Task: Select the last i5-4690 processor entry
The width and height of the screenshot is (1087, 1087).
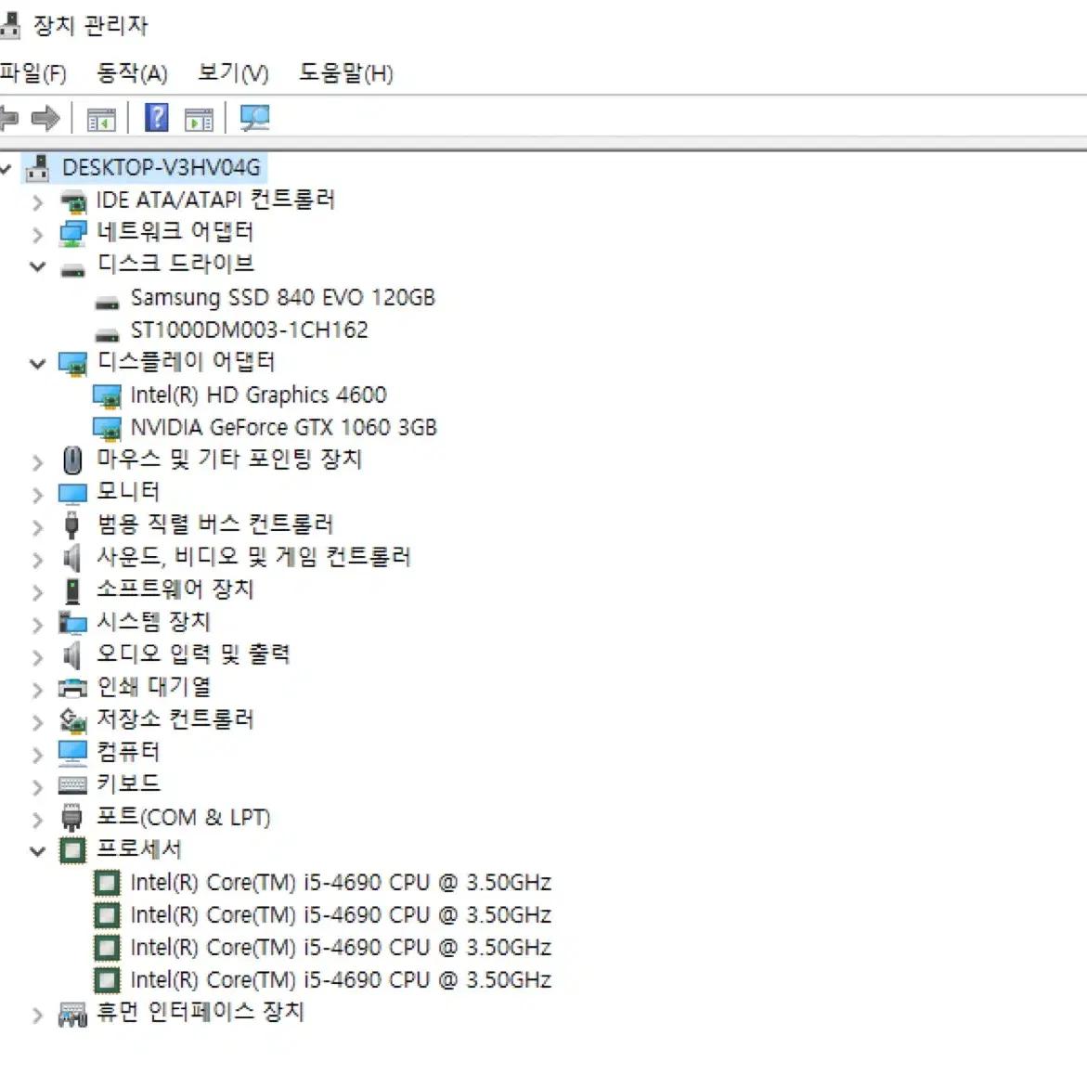Action: click(x=341, y=980)
